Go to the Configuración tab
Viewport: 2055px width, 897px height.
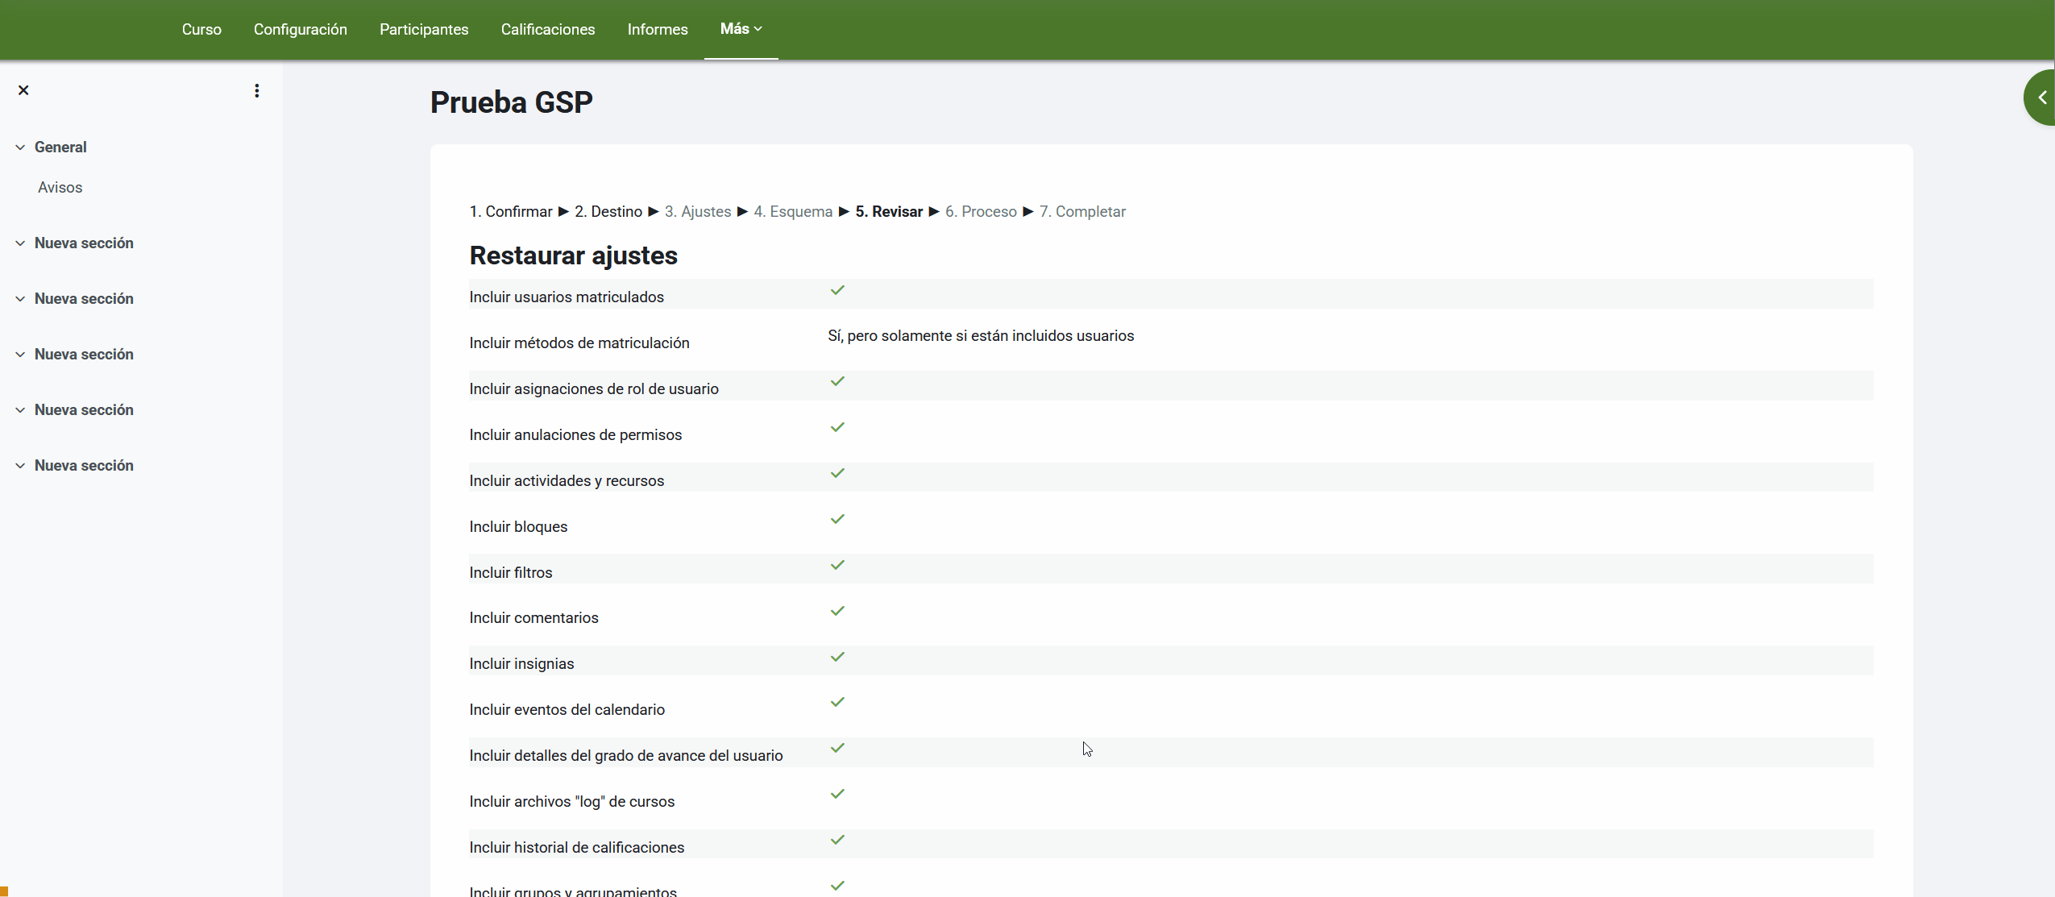coord(301,30)
